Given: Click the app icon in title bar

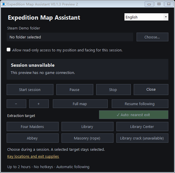Looking at the screenshot, I should [3, 4].
